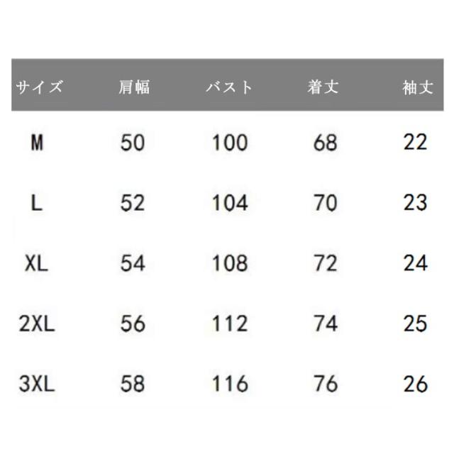454x454 pixels.
Task: Click length value 68 in M row
Action: coord(324,143)
